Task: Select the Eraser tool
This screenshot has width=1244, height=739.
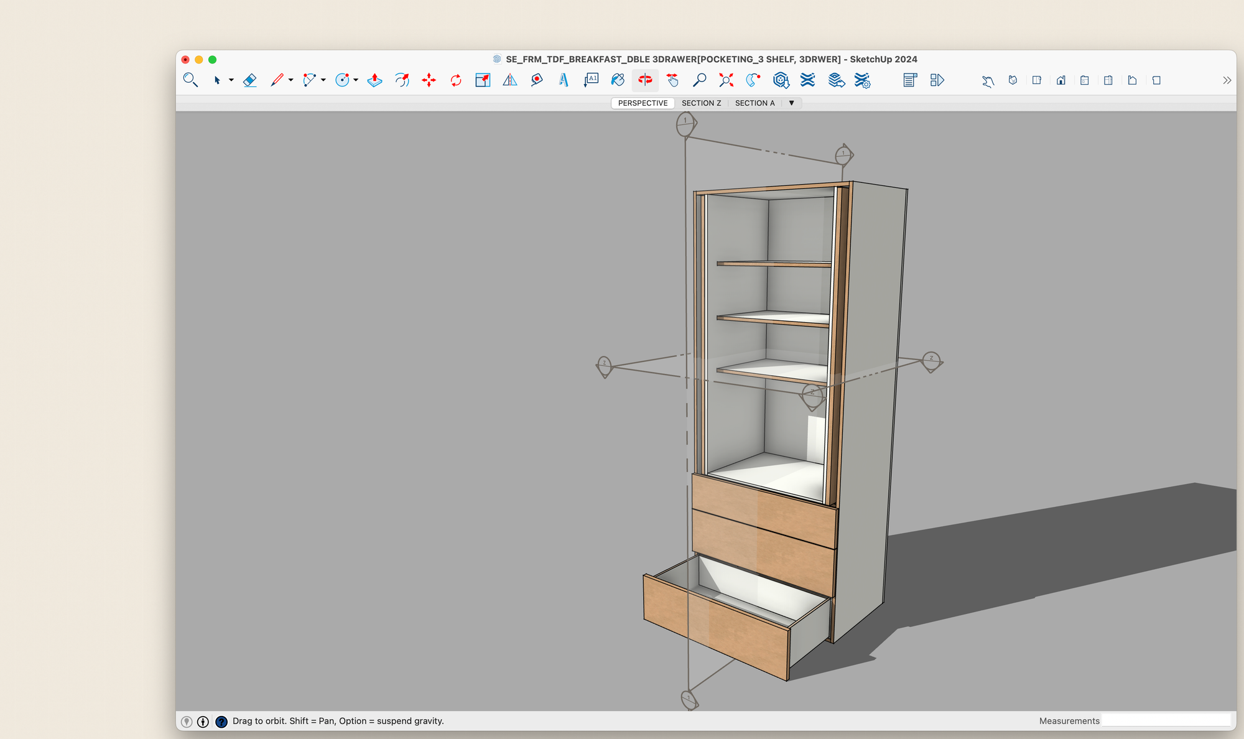Action: tap(250, 80)
